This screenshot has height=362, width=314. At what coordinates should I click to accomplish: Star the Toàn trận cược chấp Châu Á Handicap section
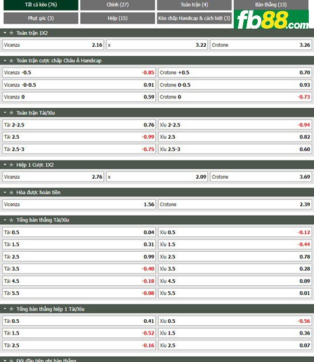click(11, 61)
